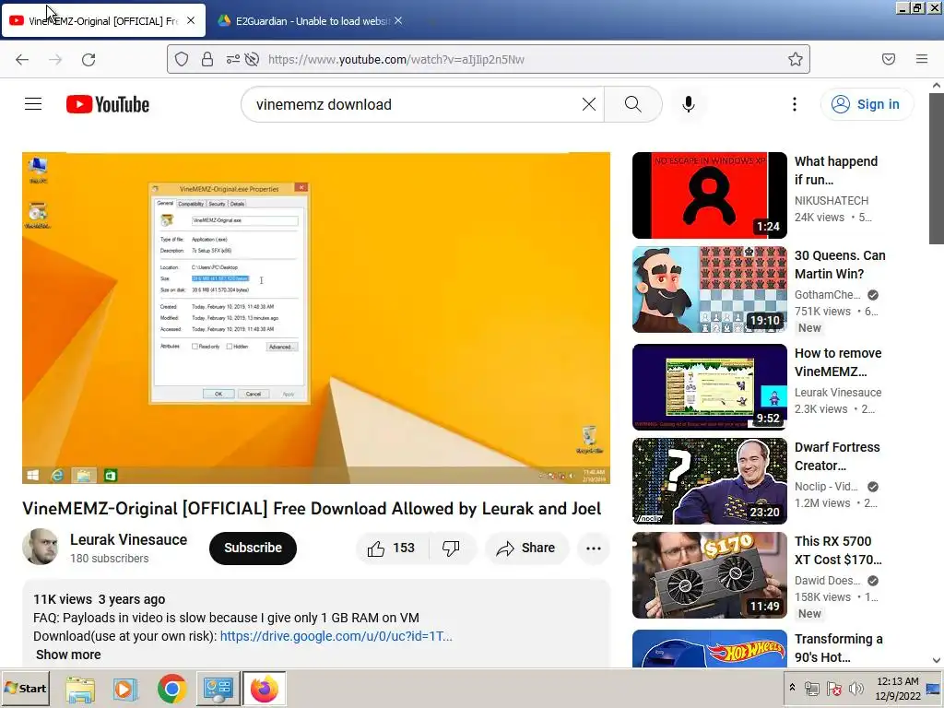Click the Noclip - Vid... channel name
Viewport: 944px width, 708px height.
tap(826, 486)
